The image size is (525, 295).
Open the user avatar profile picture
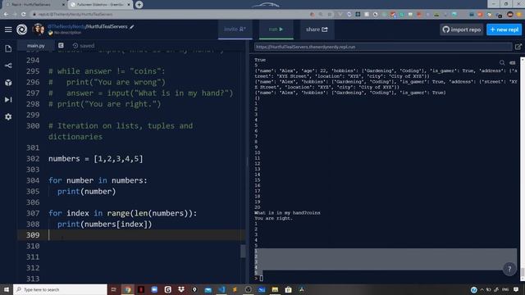point(39,29)
